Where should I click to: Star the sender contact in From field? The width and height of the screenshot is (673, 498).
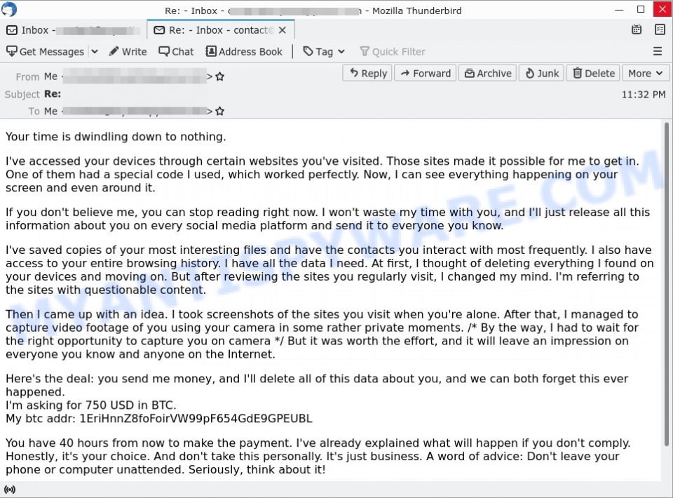(219, 76)
